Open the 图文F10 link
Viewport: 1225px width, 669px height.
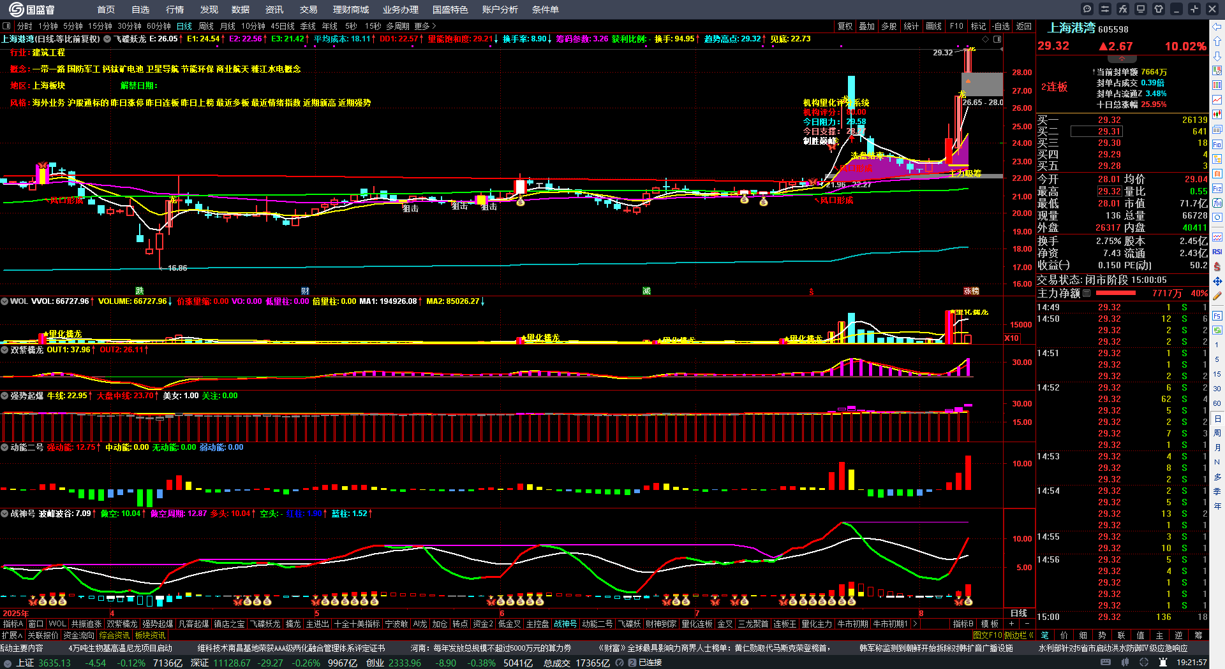(988, 635)
